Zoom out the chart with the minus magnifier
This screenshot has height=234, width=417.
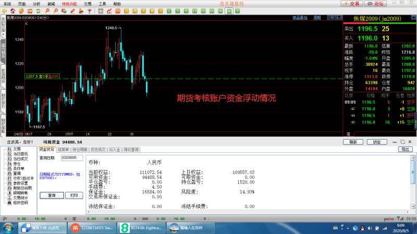(56, 11)
